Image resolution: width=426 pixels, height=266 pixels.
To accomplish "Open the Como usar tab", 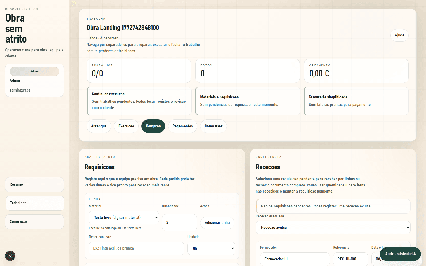I will click(213, 126).
